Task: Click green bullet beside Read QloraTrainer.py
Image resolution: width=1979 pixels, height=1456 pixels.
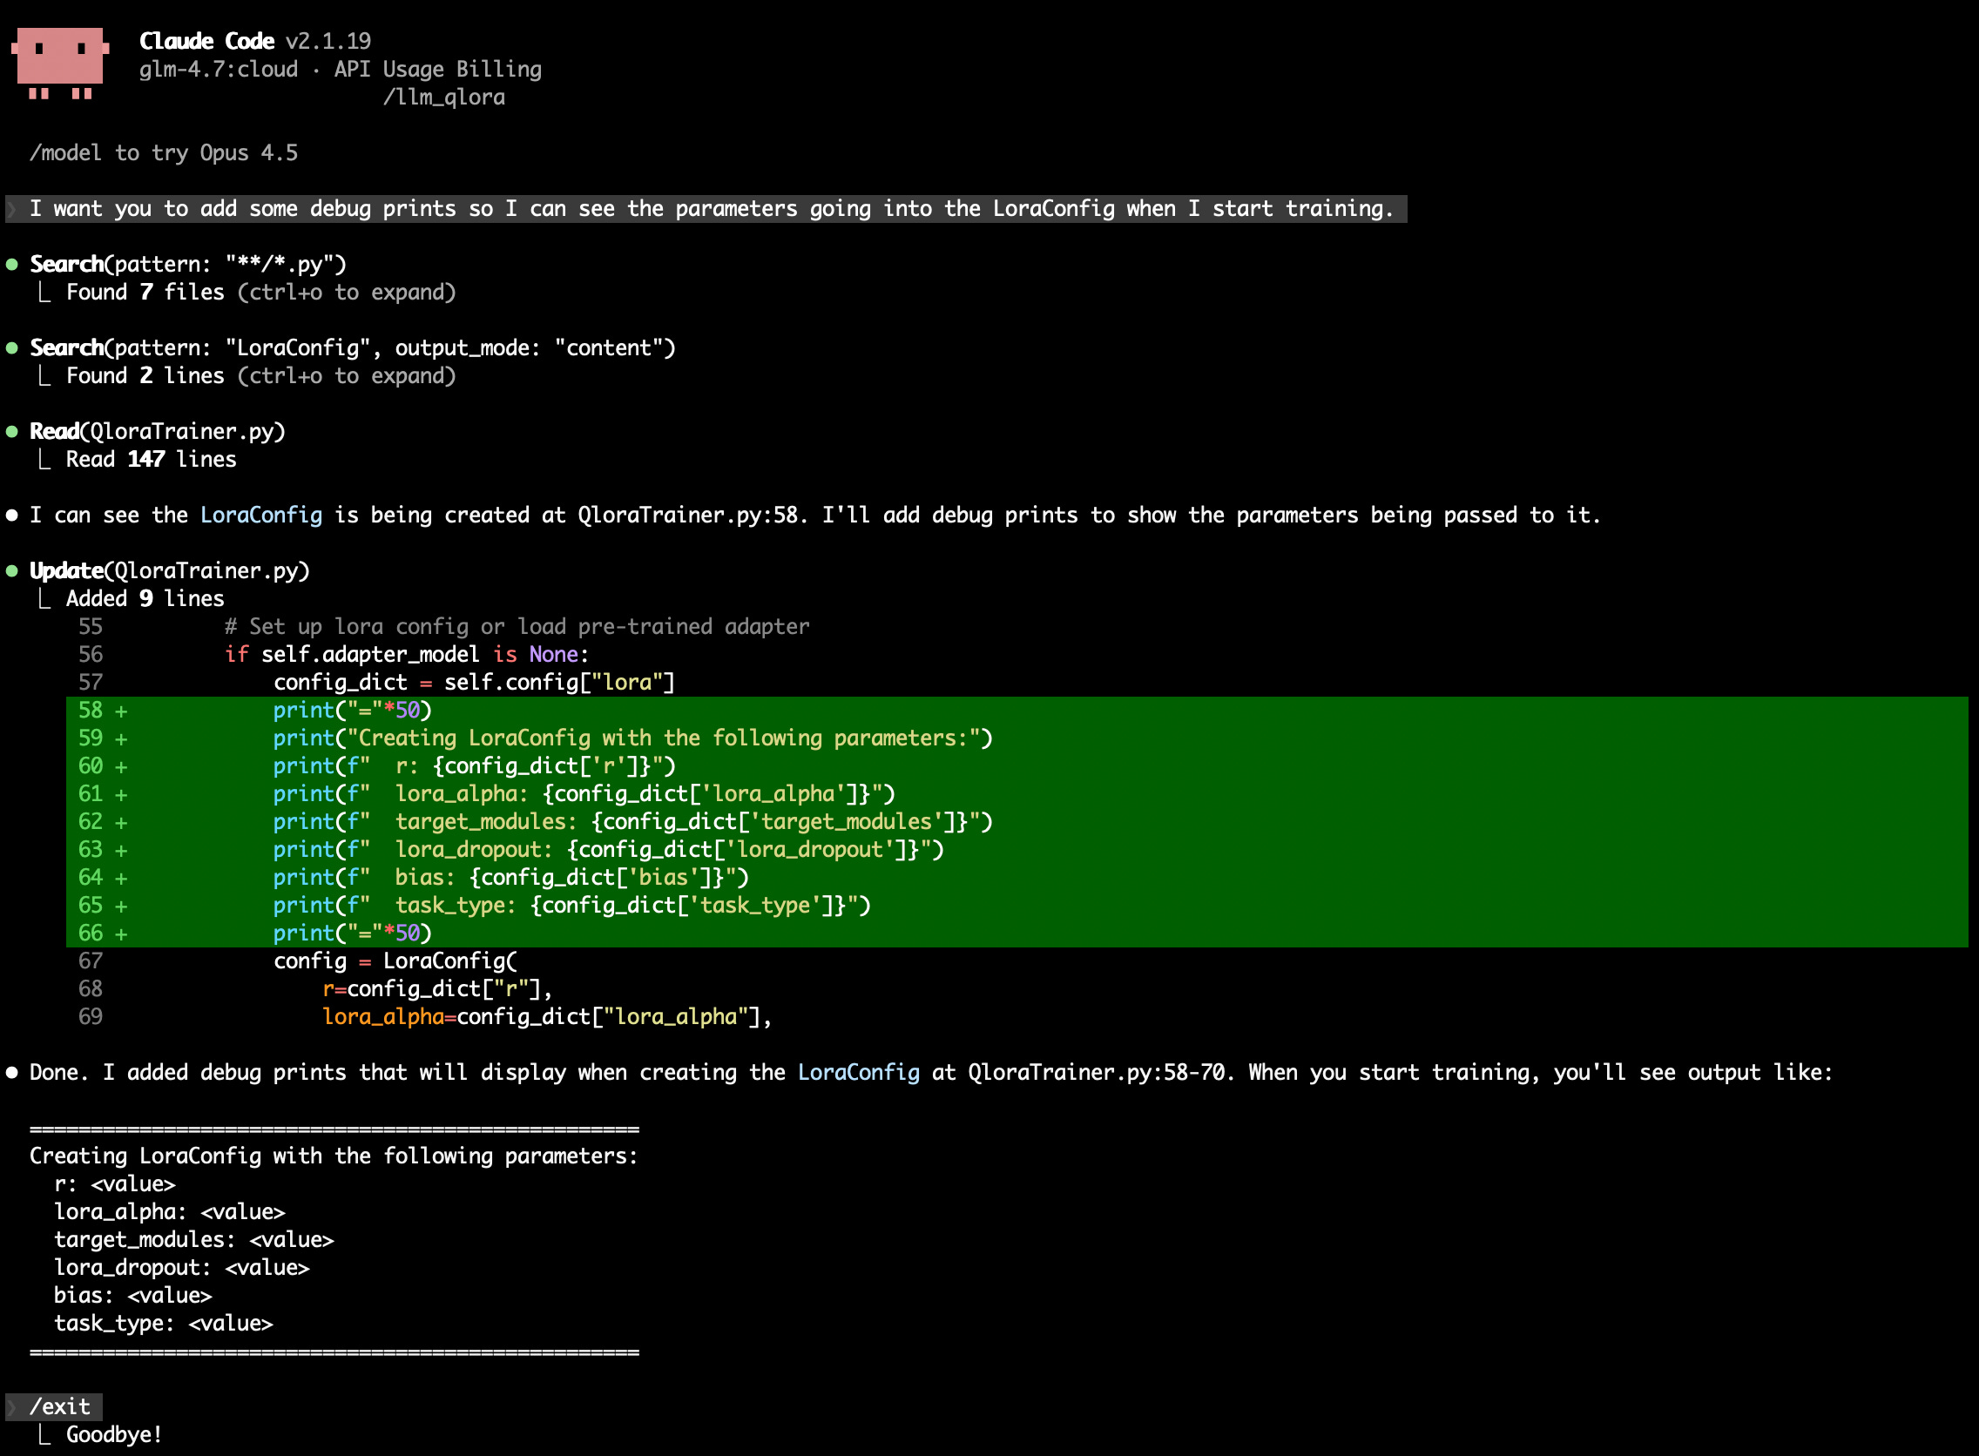Action: click(12, 432)
